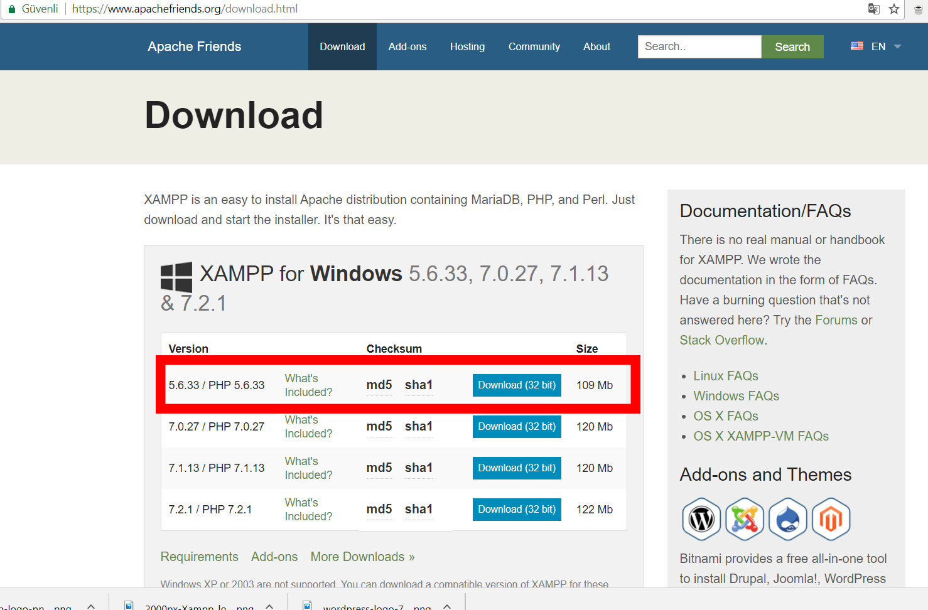The width and height of the screenshot is (928, 610).
Task: Open Windows FAQs
Action: pyautogui.click(x=736, y=396)
